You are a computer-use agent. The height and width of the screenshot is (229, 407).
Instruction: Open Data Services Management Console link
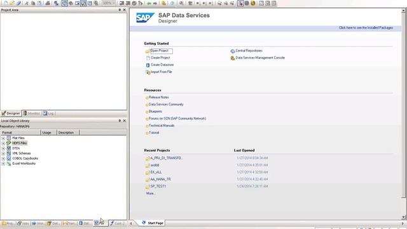(x=260, y=58)
